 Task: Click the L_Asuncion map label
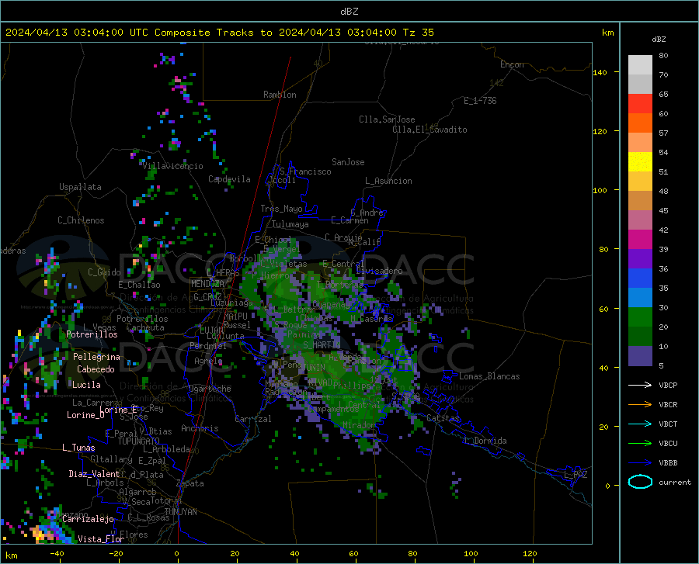388,181
